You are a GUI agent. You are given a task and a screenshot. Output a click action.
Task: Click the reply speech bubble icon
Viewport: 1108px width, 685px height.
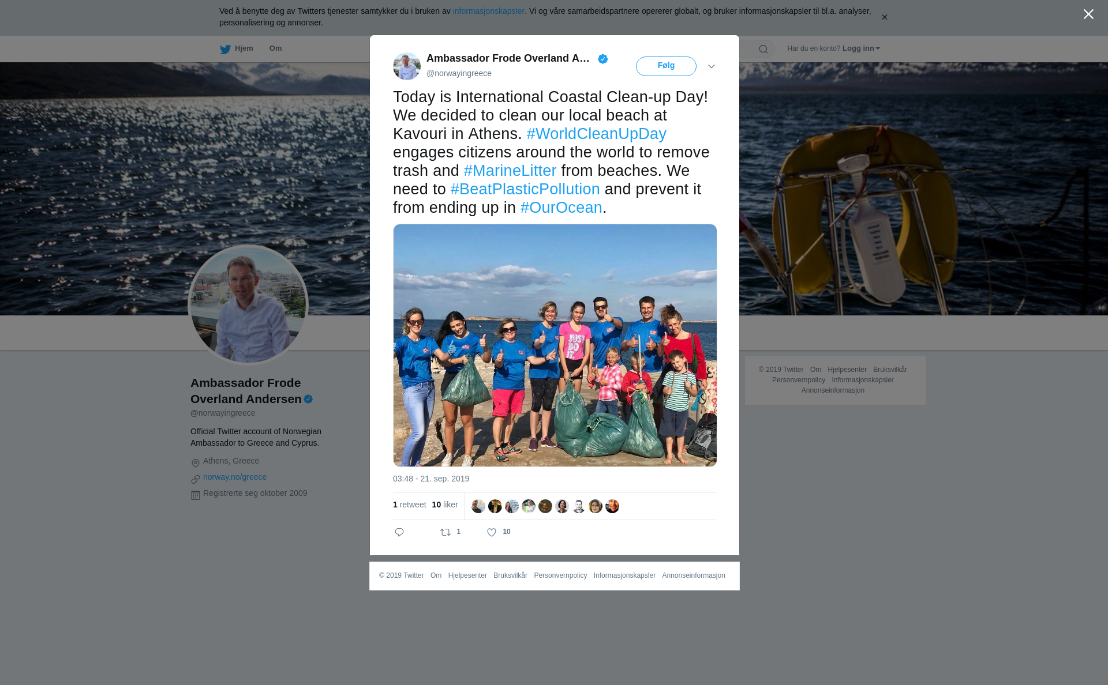(399, 532)
